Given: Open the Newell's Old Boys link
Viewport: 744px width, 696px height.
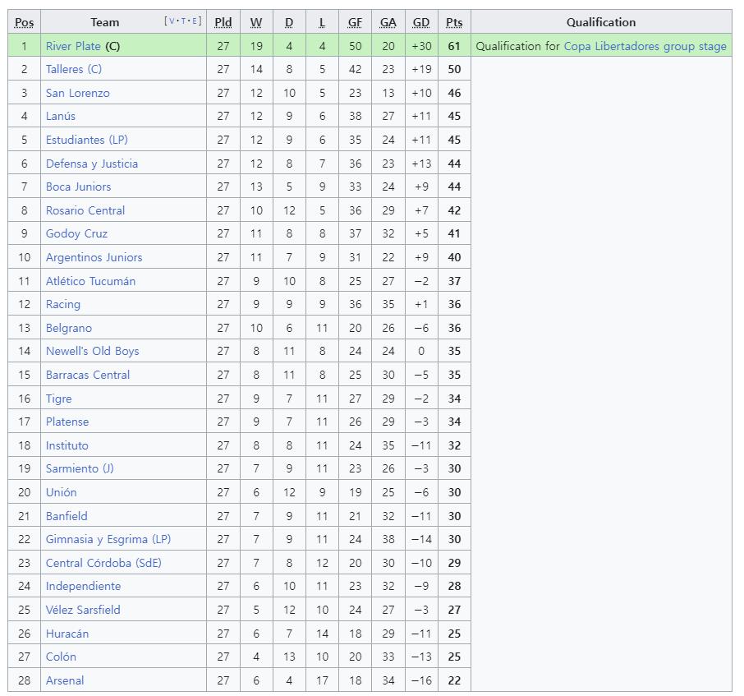Looking at the screenshot, I should (x=93, y=351).
